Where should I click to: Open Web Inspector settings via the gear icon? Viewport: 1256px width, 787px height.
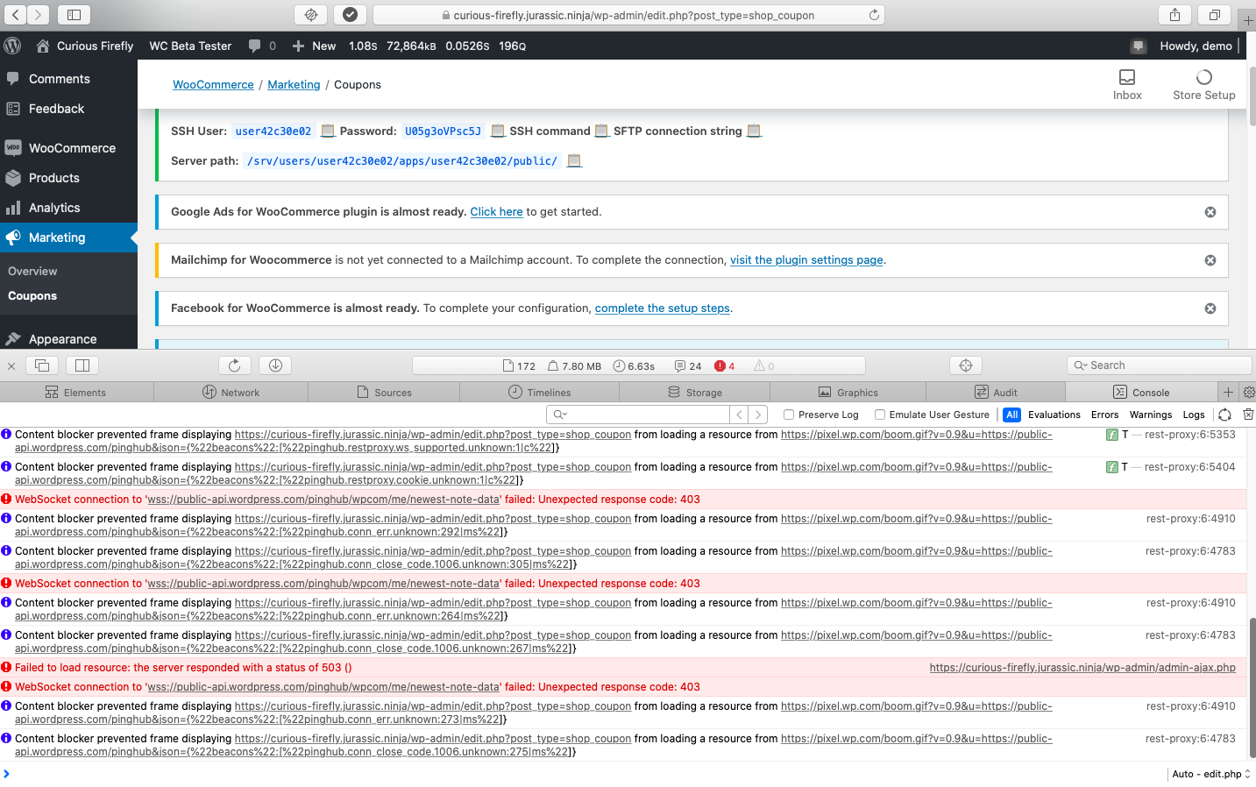[x=1248, y=392]
